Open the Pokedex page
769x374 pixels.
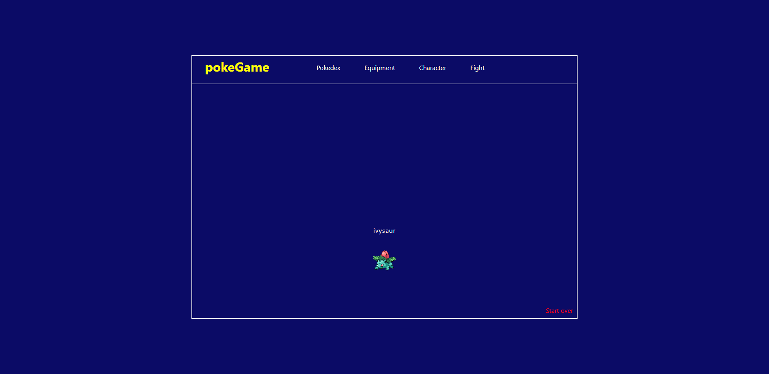328,68
